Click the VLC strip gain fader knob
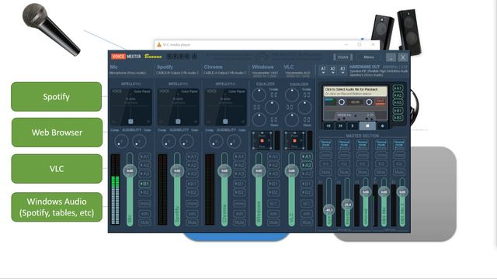This screenshot has height=279, width=497. point(291,170)
